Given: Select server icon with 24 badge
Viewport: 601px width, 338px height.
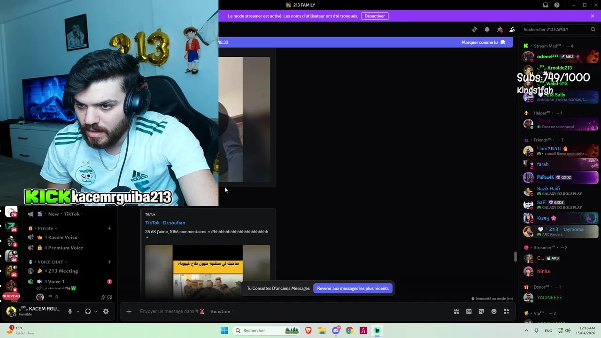Looking at the screenshot, I should click(11, 227).
